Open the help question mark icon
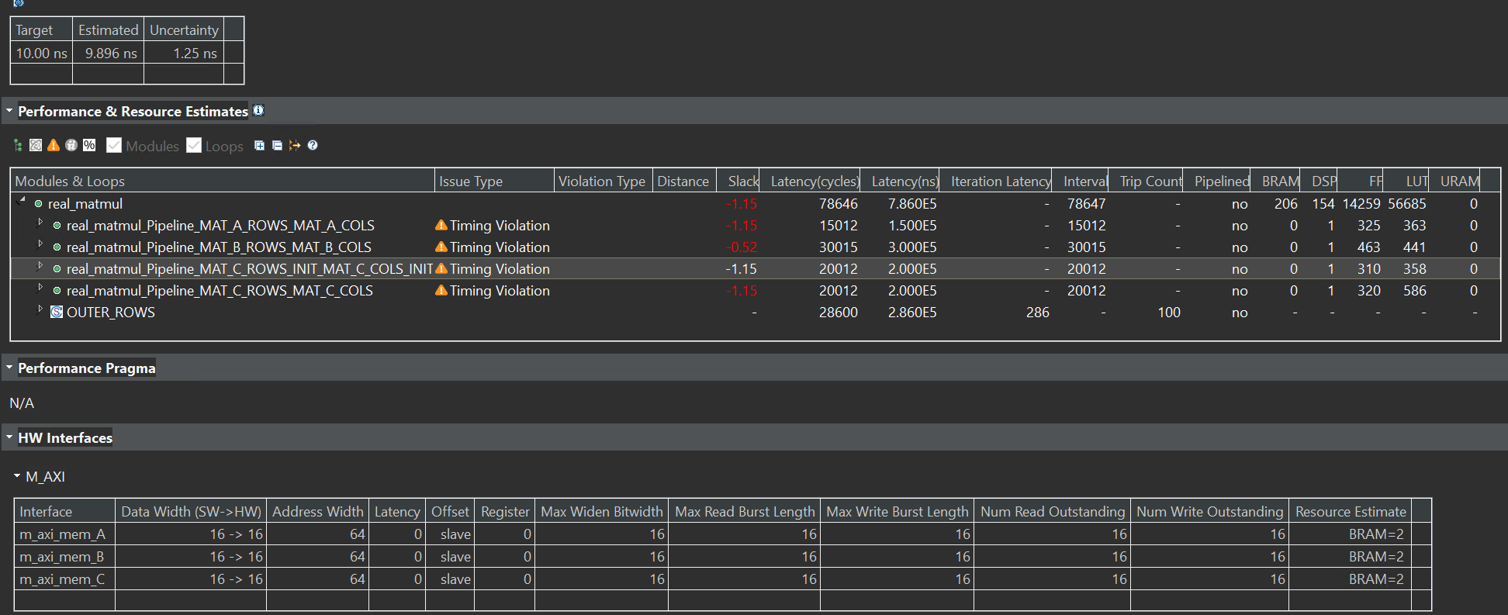The width and height of the screenshot is (1508, 615). (x=313, y=145)
